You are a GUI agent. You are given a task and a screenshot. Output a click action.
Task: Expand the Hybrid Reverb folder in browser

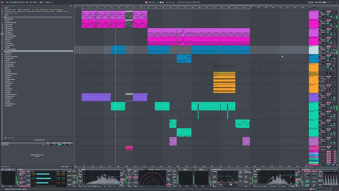coord(5,66)
